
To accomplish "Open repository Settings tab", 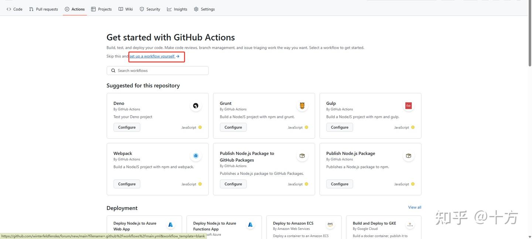I will 204,9.
